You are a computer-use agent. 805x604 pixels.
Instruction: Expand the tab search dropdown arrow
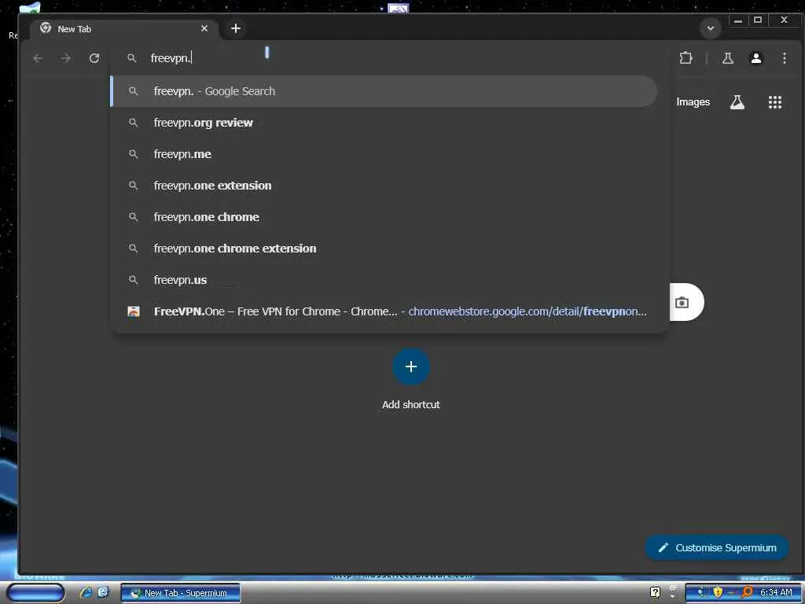pyautogui.click(x=711, y=28)
